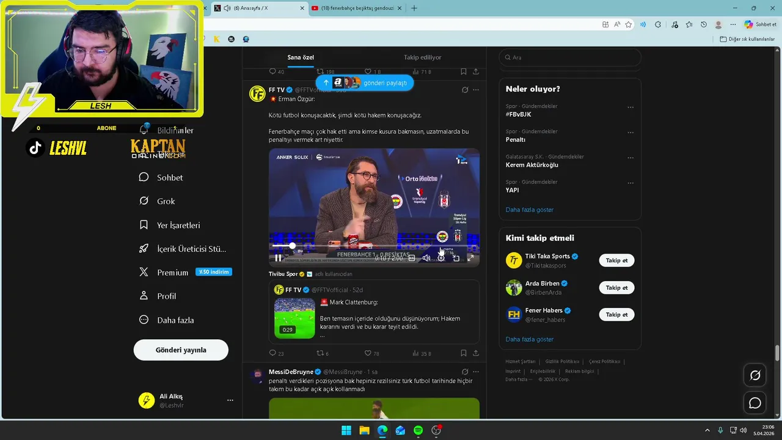The height and width of the screenshot is (440, 782).
Task: Enable picture-in-picture for the video
Action: 456,258
